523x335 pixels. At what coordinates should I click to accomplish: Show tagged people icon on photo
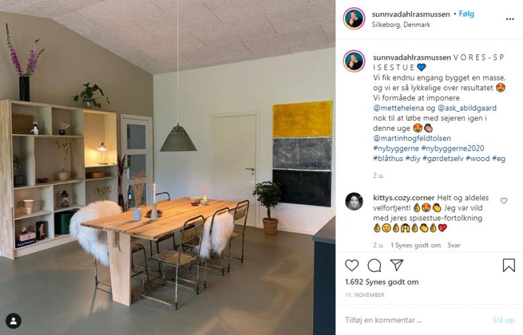click(13, 321)
